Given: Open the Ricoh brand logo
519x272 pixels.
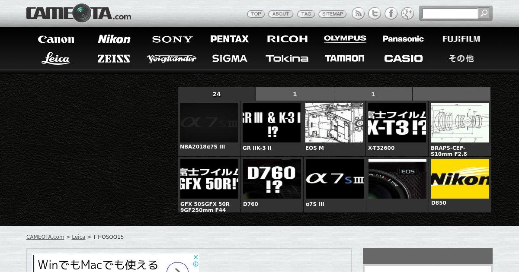Looking at the screenshot, I should pyautogui.click(x=287, y=39).
